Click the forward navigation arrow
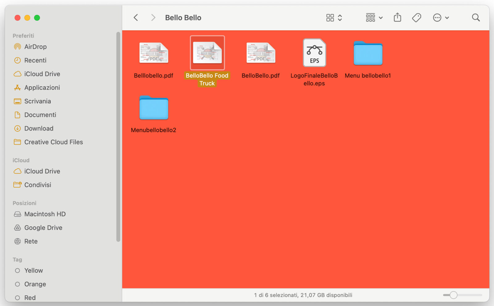Image resolution: width=494 pixels, height=306 pixels. pos(153,18)
